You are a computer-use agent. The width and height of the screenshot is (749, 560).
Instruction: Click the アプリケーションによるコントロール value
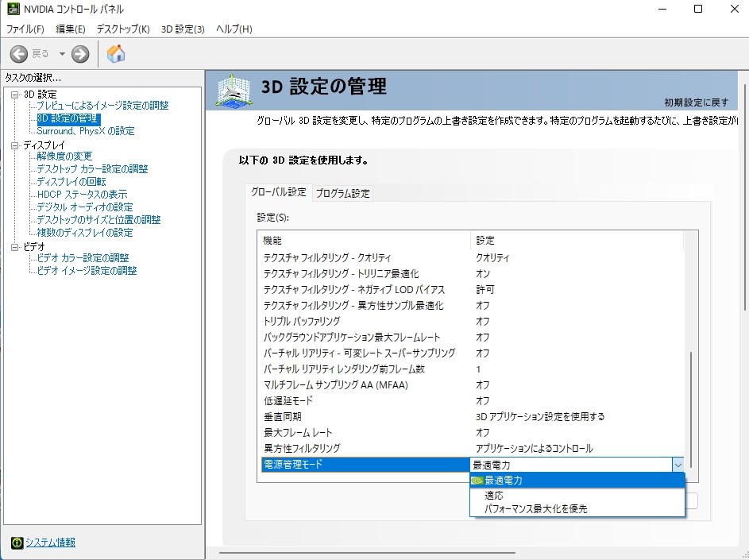tap(535, 448)
